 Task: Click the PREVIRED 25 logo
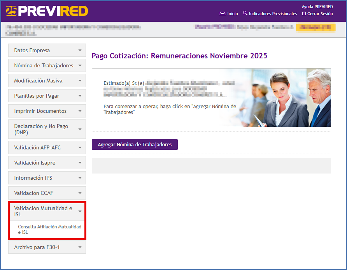47,11
